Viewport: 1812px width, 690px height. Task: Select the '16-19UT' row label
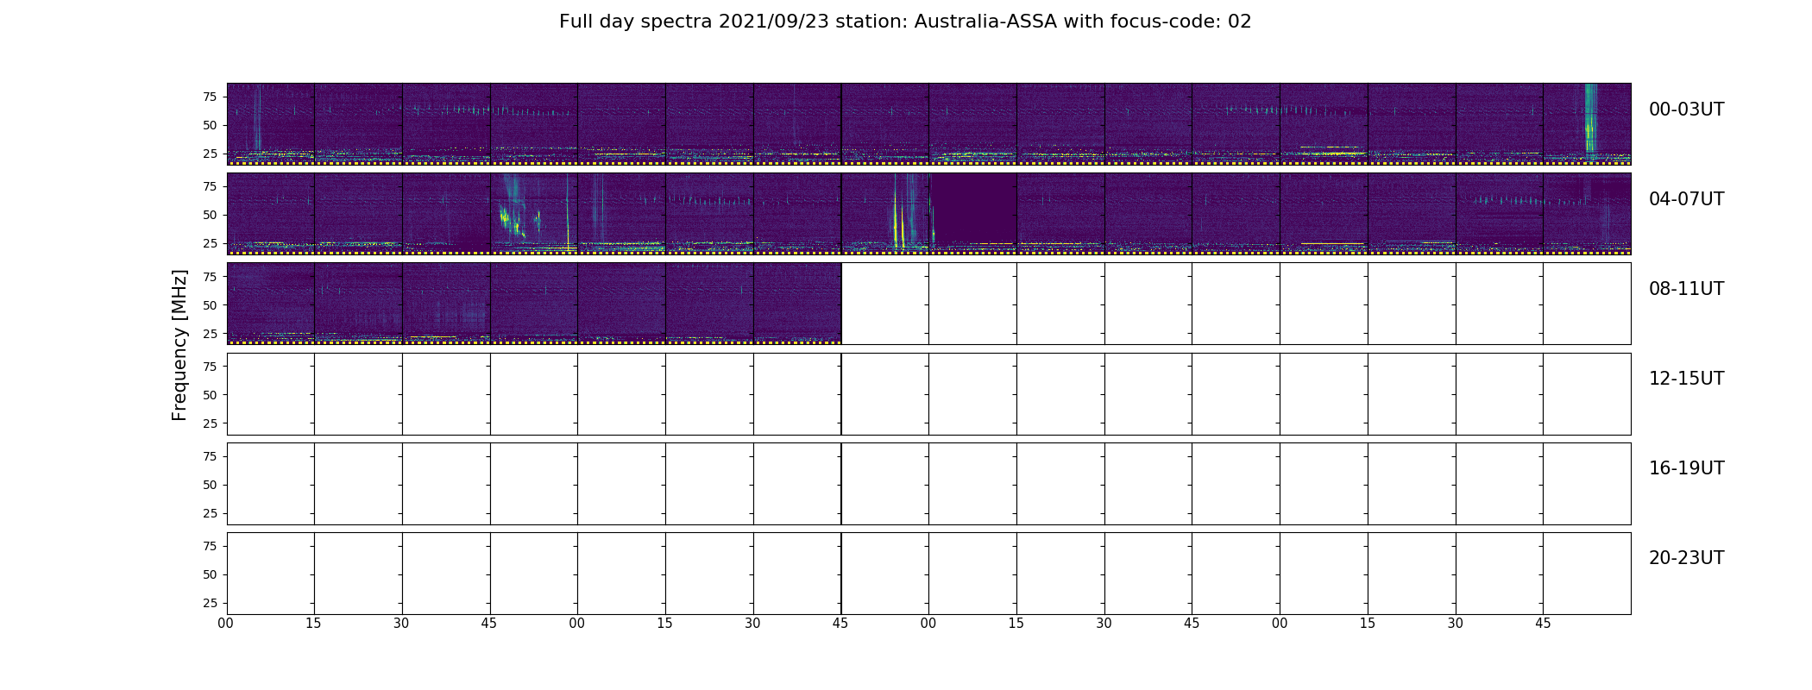[x=1686, y=468]
